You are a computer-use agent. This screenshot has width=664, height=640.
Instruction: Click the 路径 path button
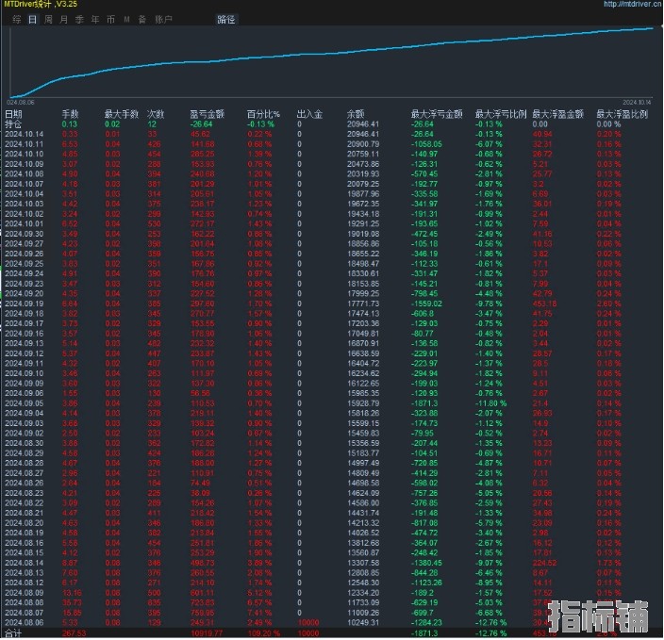pos(226,19)
